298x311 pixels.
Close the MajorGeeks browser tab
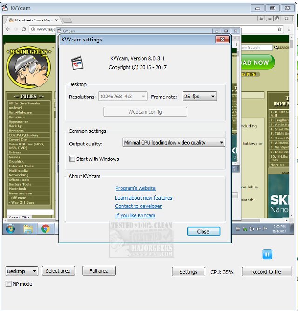(x=56, y=20)
